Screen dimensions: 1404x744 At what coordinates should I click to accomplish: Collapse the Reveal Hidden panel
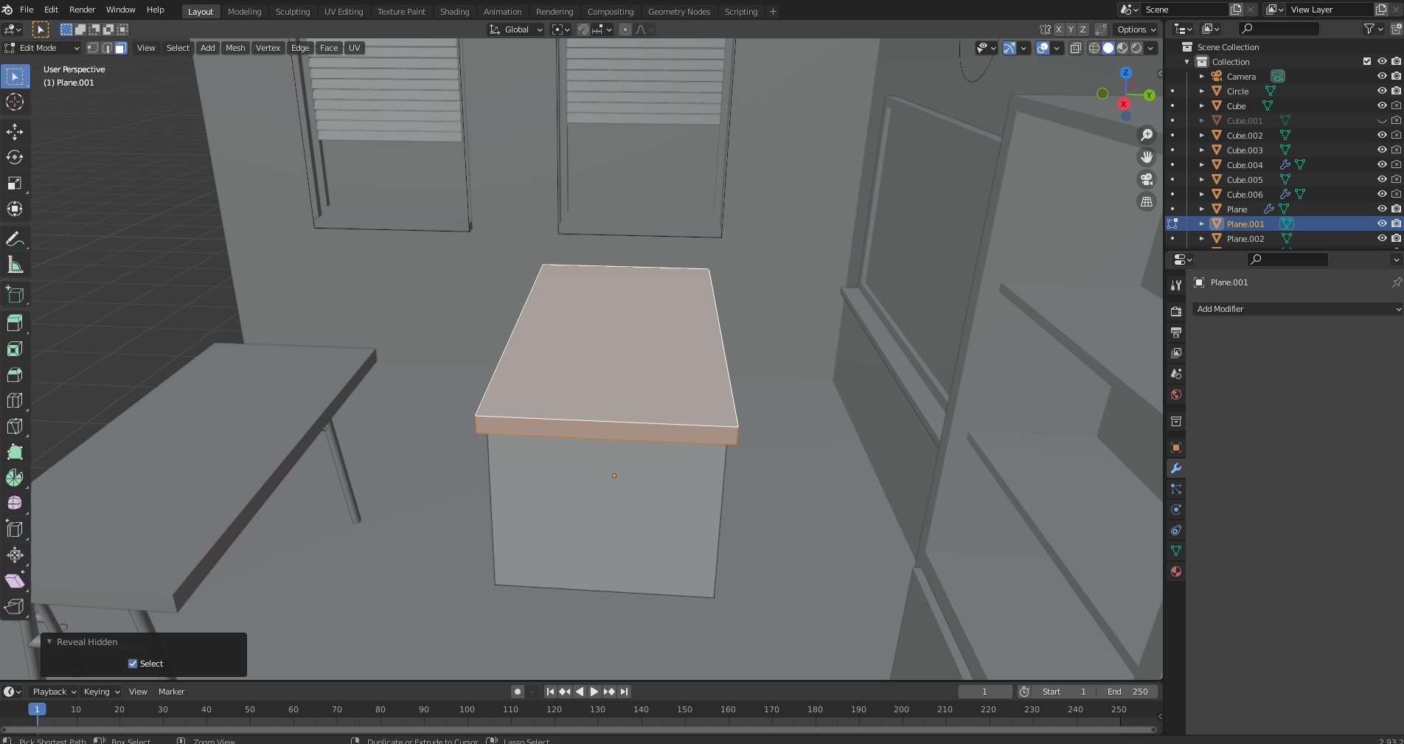(x=49, y=642)
